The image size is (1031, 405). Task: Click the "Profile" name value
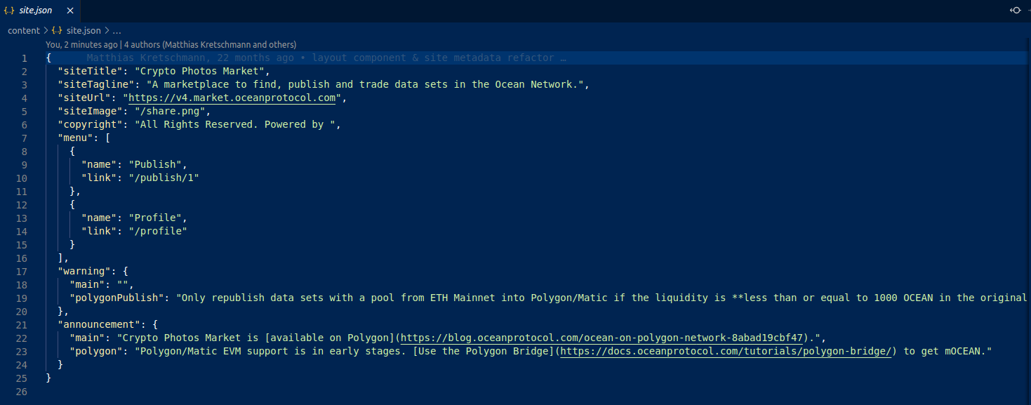coord(156,218)
